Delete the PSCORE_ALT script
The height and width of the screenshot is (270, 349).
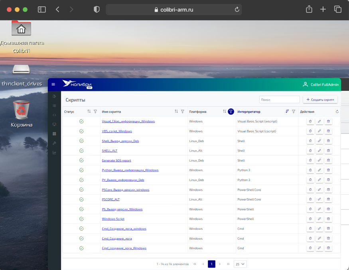click(x=328, y=199)
